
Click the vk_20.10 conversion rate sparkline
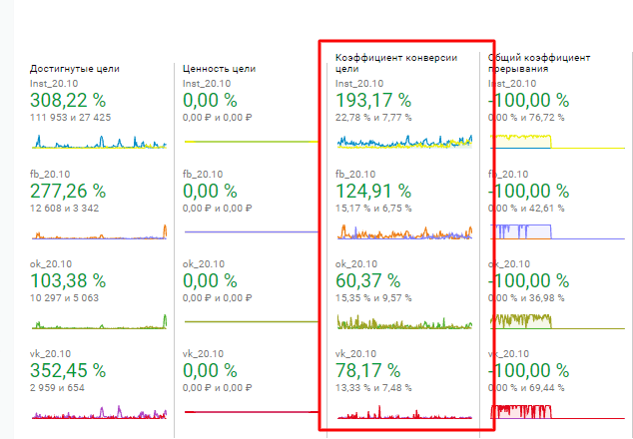tap(405, 412)
